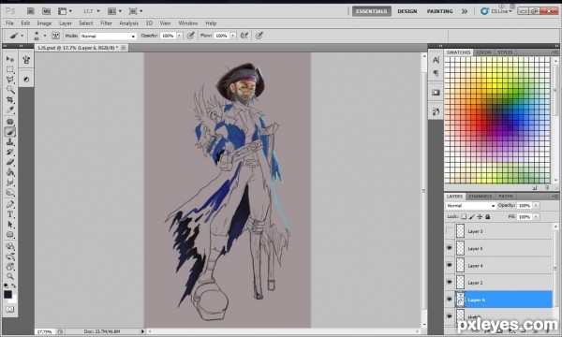Select the Clone Stamp tool
Image resolution: width=562 pixels, height=337 pixels.
[x=10, y=142]
